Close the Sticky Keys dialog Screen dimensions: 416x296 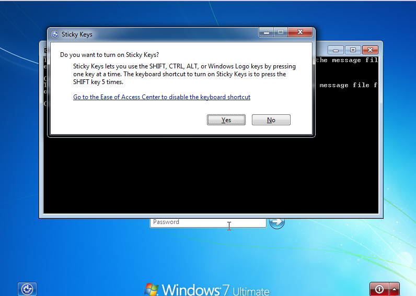300,32
